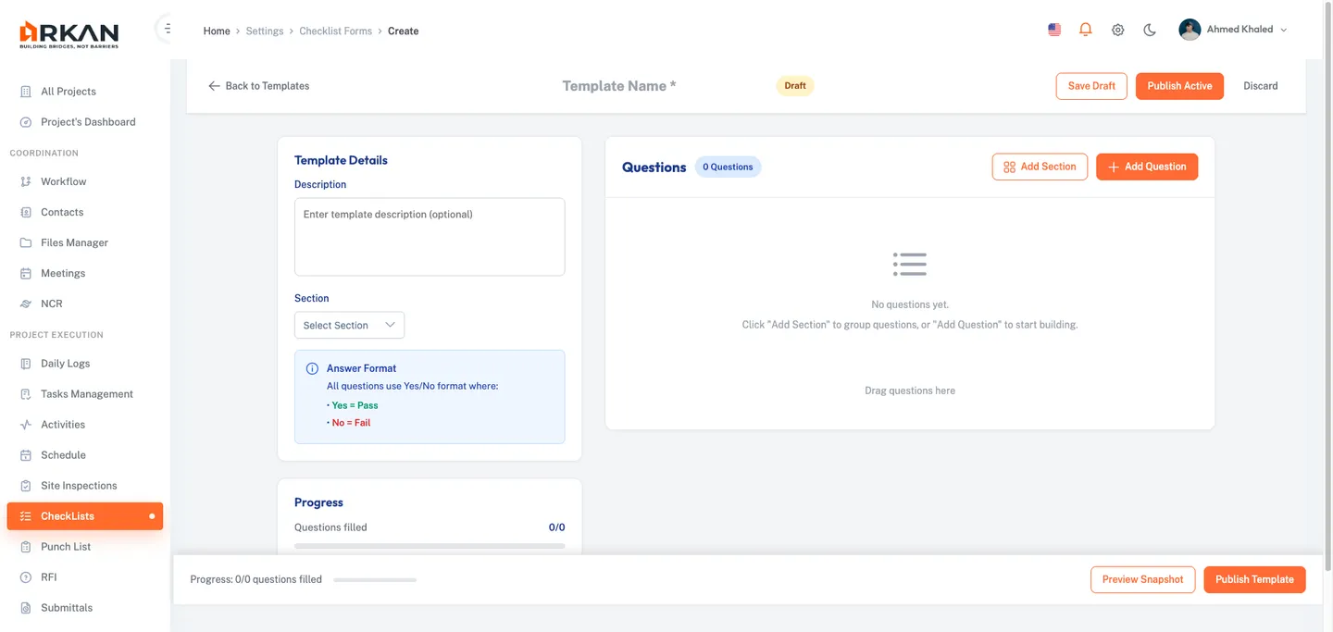Select the Daily Logs sidebar icon

(26, 363)
